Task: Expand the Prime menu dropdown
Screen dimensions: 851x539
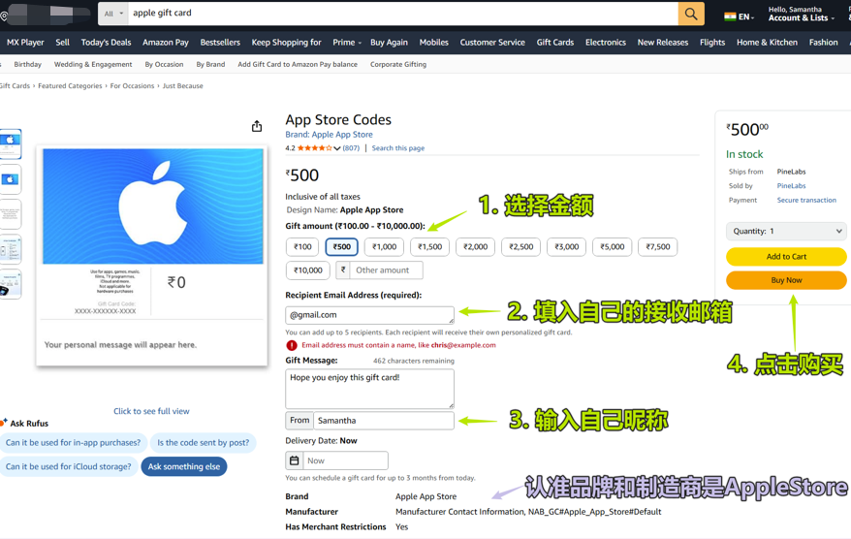Action: pyautogui.click(x=347, y=43)
